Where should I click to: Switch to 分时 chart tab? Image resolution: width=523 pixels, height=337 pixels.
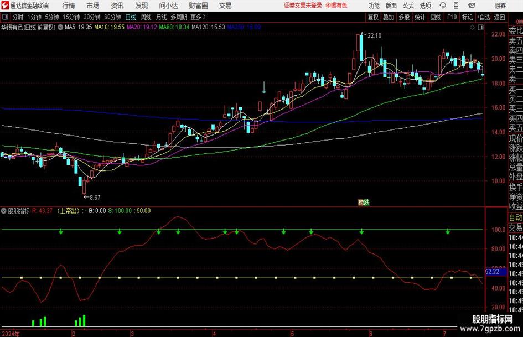point(18,17)
